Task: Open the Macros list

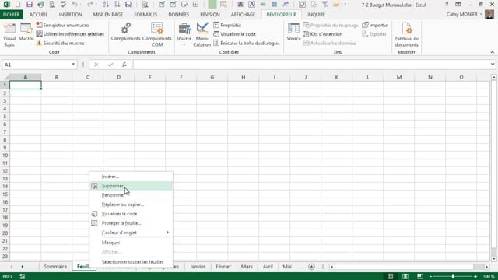Action: 26,33
